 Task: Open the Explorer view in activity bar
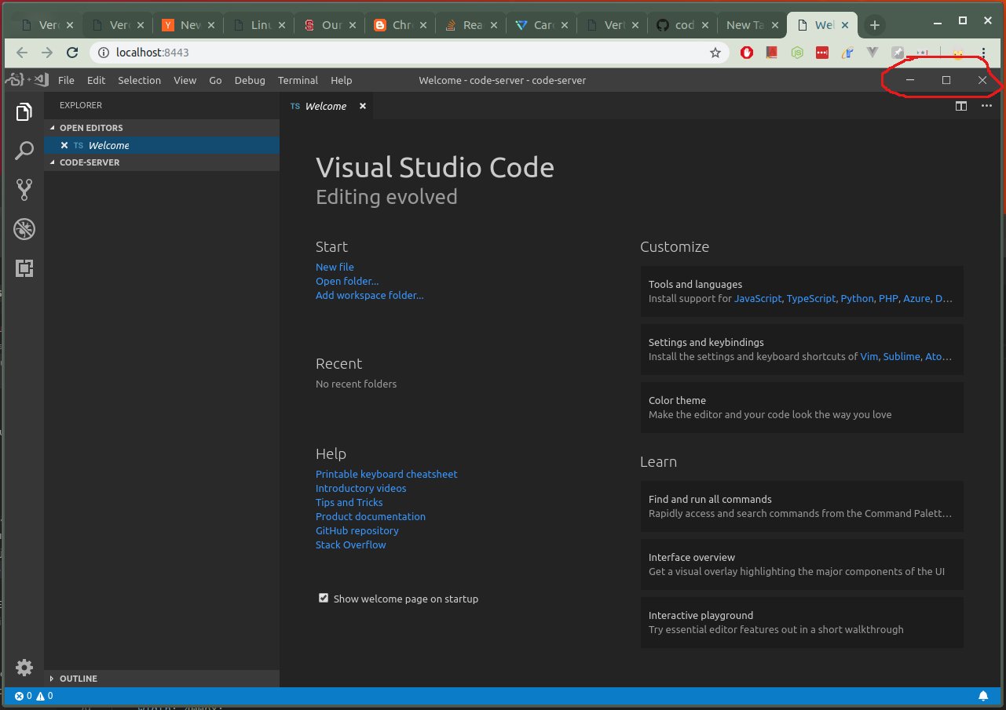[x=24, y=112]
